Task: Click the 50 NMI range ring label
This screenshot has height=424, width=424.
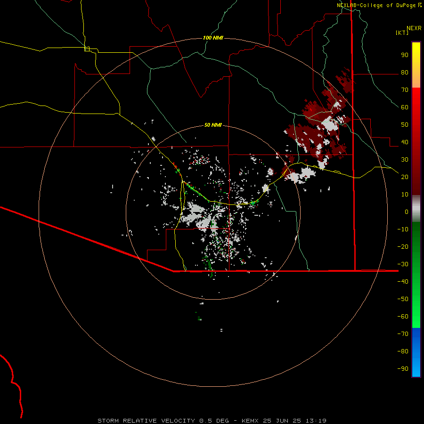Action: point(213,125)
